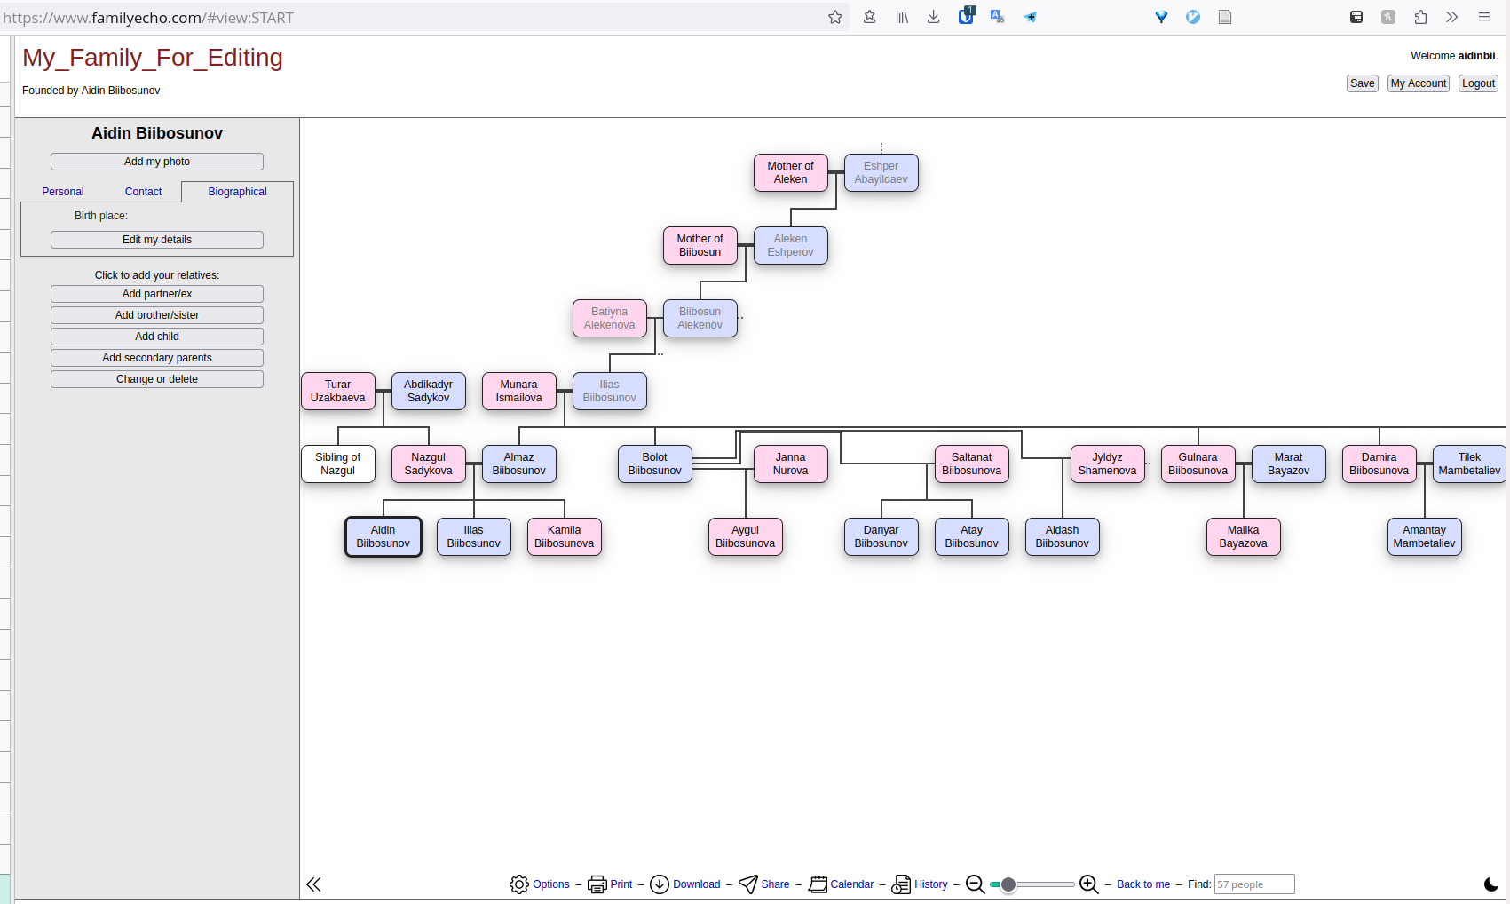Screen dimensions: 1510x904
Task: Click the blue paper-plane extension icon
Action: 1030,17
